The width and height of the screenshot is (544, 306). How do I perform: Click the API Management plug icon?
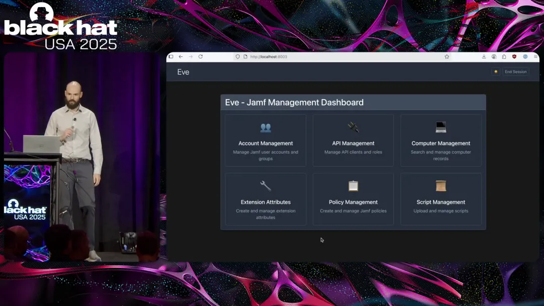coord(353,127)
